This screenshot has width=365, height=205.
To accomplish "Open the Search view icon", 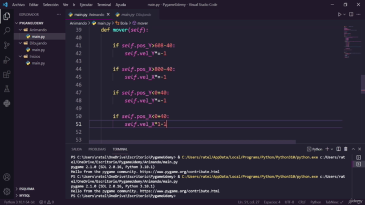I will coord(7,30).
